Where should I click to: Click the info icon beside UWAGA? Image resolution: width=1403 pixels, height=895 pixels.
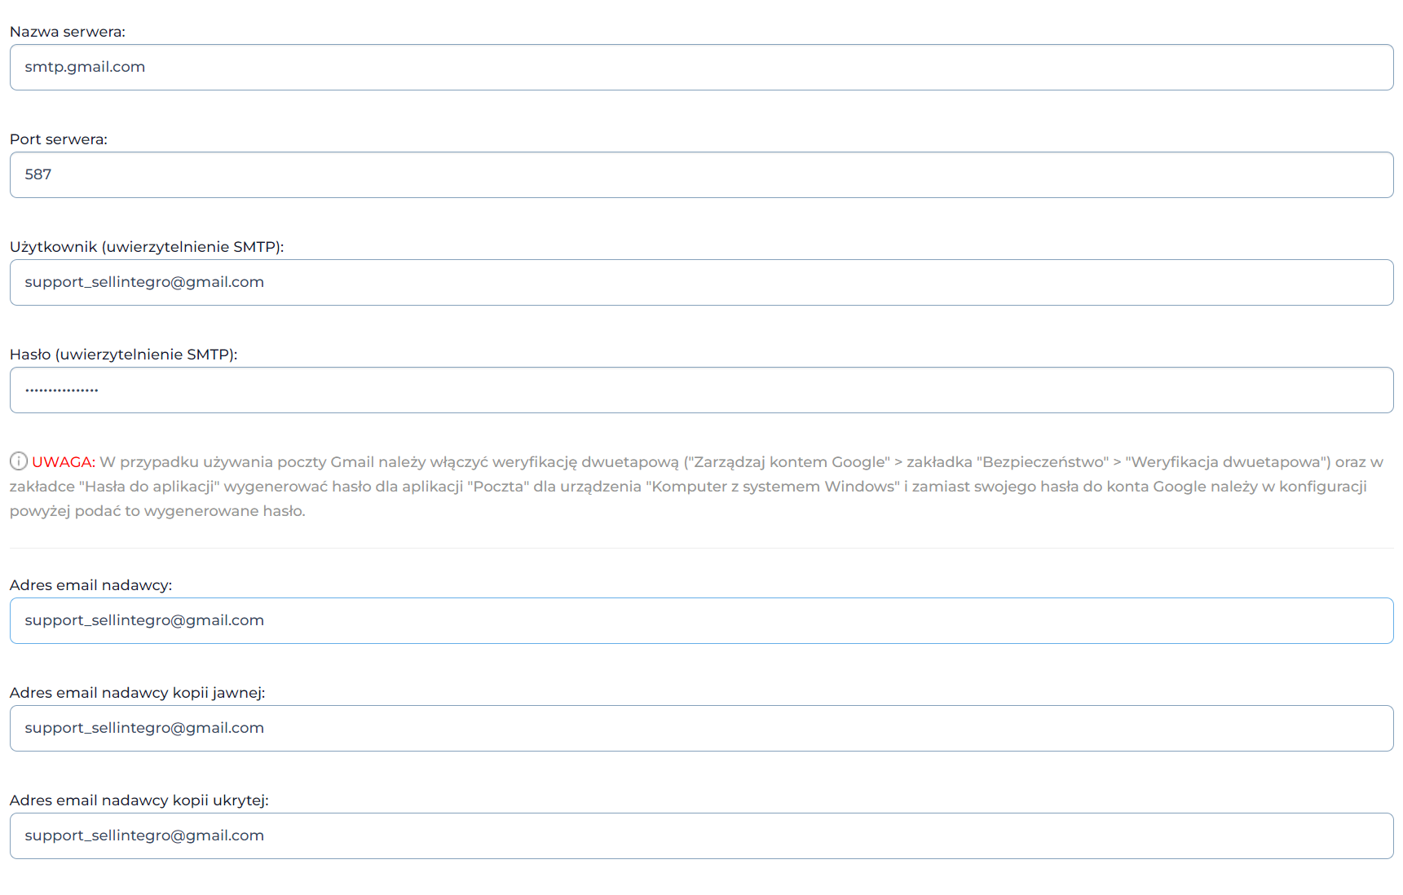coord(19,461)
